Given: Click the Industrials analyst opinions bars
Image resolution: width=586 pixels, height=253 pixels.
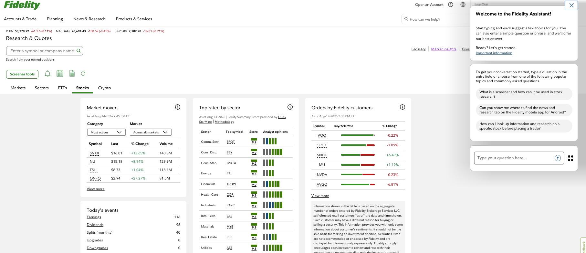Looking at the screenshot, I should click(273, 205).
